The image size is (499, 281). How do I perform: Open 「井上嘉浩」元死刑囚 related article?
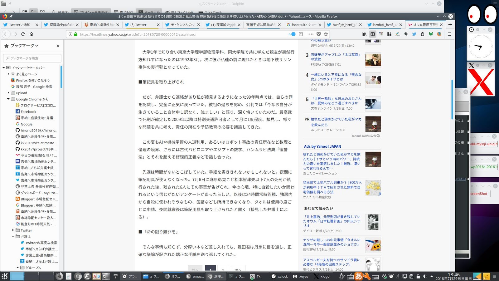332,221
